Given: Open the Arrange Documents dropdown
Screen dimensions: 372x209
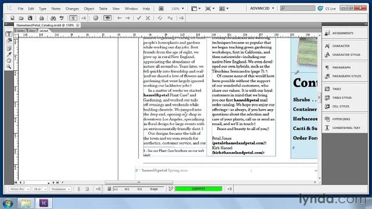Looking at the screenshot, I should pos(224,9).
